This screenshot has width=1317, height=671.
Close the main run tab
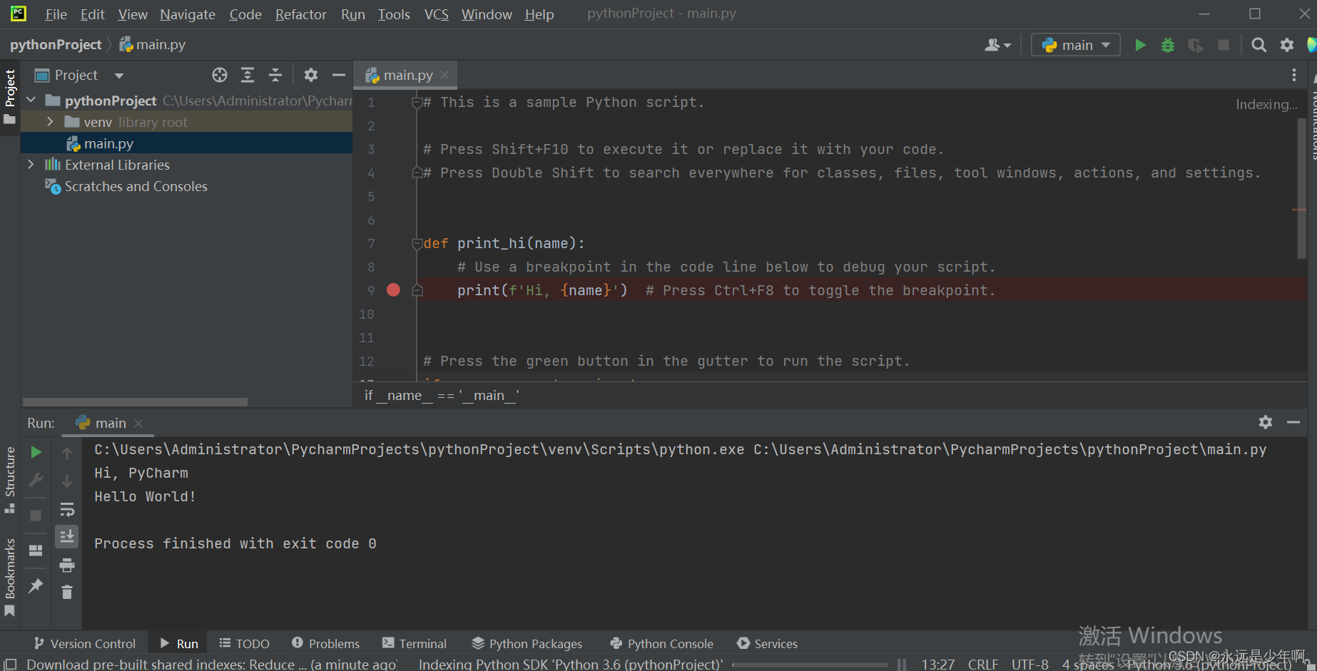pos(138,423)
